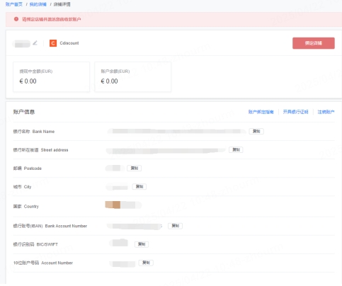Click the cancel account link
The image size is (342, 286).
click(326, 112)
